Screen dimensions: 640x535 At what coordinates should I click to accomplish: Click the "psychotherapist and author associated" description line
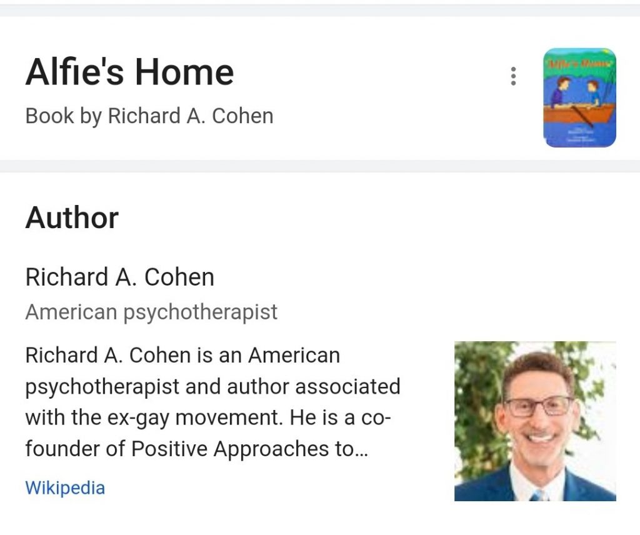(x=212, y=387)
